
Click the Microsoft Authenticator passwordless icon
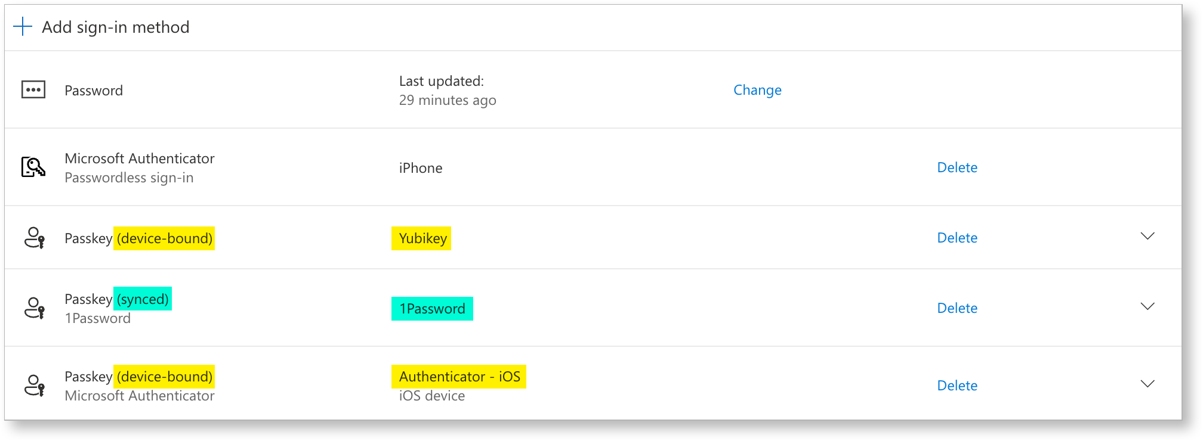click(x=33, y=167)
